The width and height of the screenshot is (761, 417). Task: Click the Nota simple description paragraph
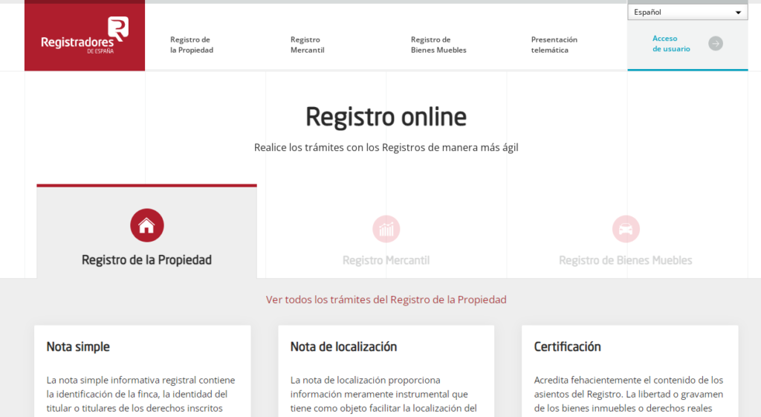coord(141,394)
